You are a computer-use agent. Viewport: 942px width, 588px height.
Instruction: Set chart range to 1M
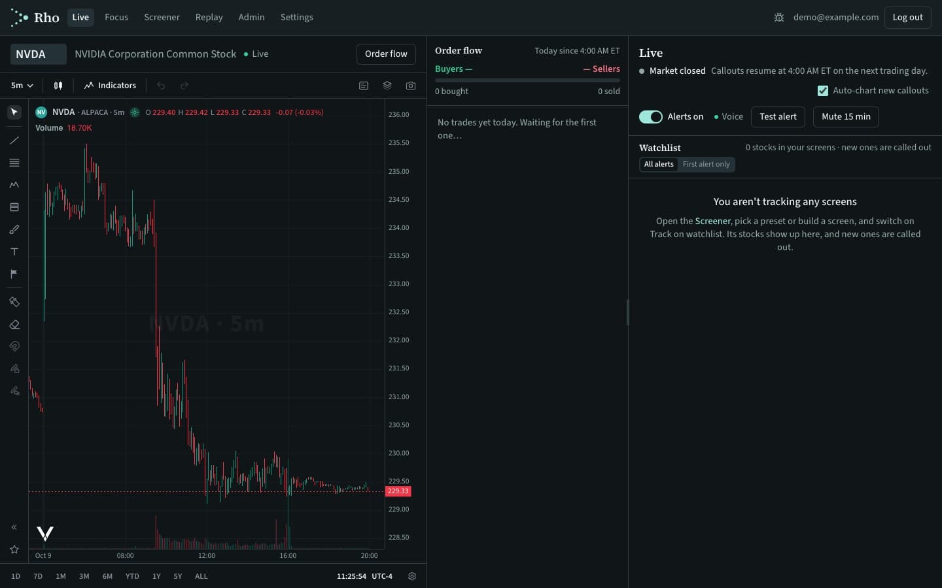coord(61,576)
